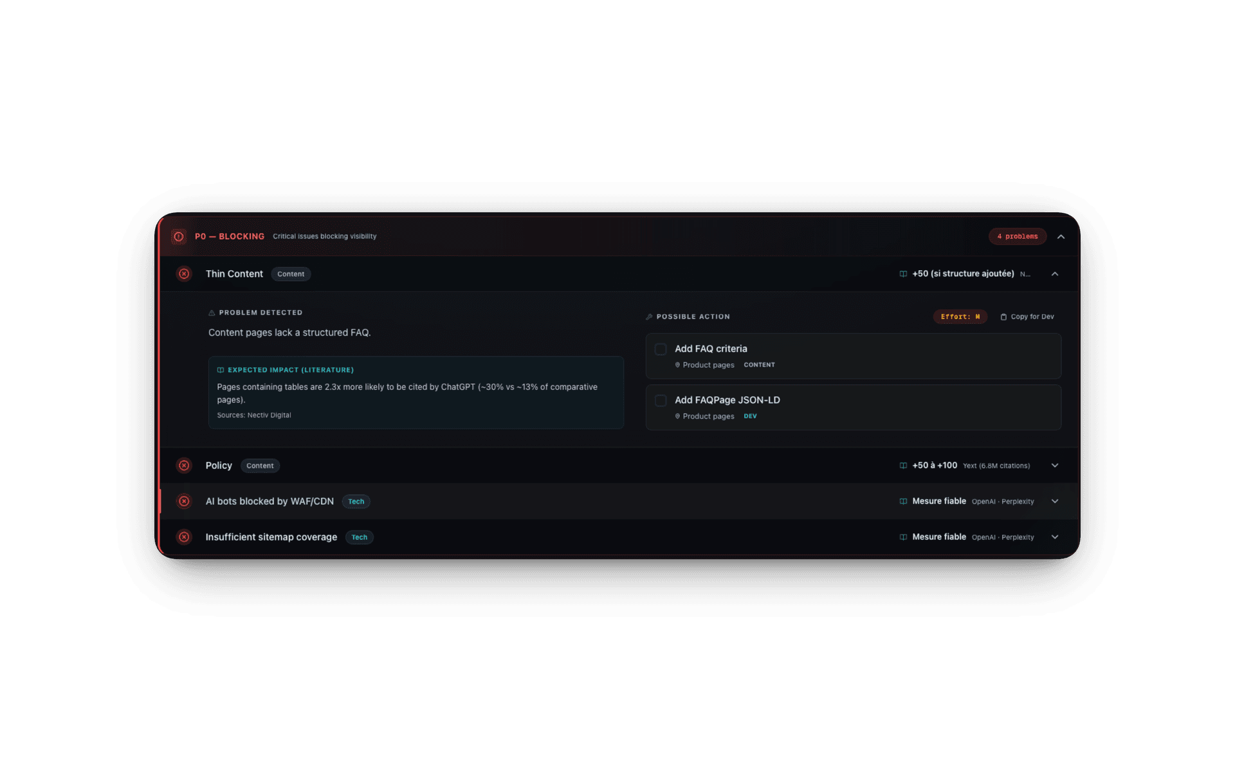Check the Add FAQ criteria checkbox
This screenshot has height=772, width=1235.
pos(661,349)
